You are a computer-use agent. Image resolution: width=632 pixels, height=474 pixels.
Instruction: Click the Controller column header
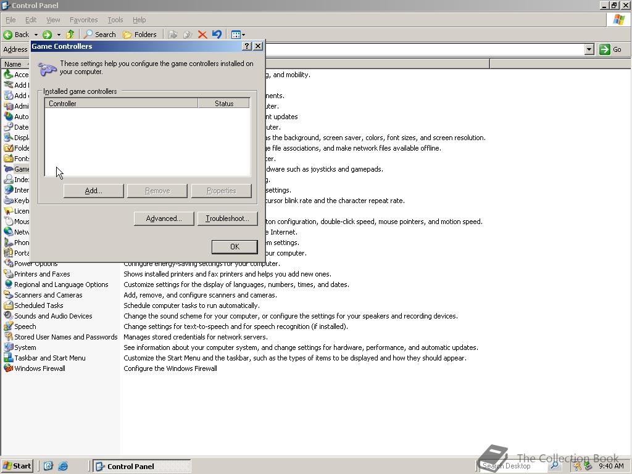pos(122,104)
